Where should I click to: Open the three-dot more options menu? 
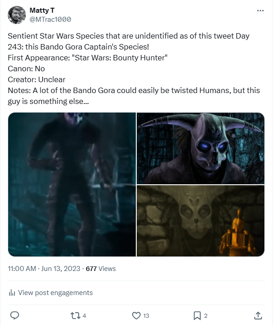[x=260, y=10]
